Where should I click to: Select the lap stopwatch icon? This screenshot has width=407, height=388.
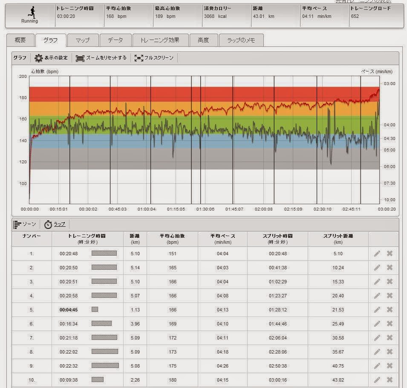48,225
